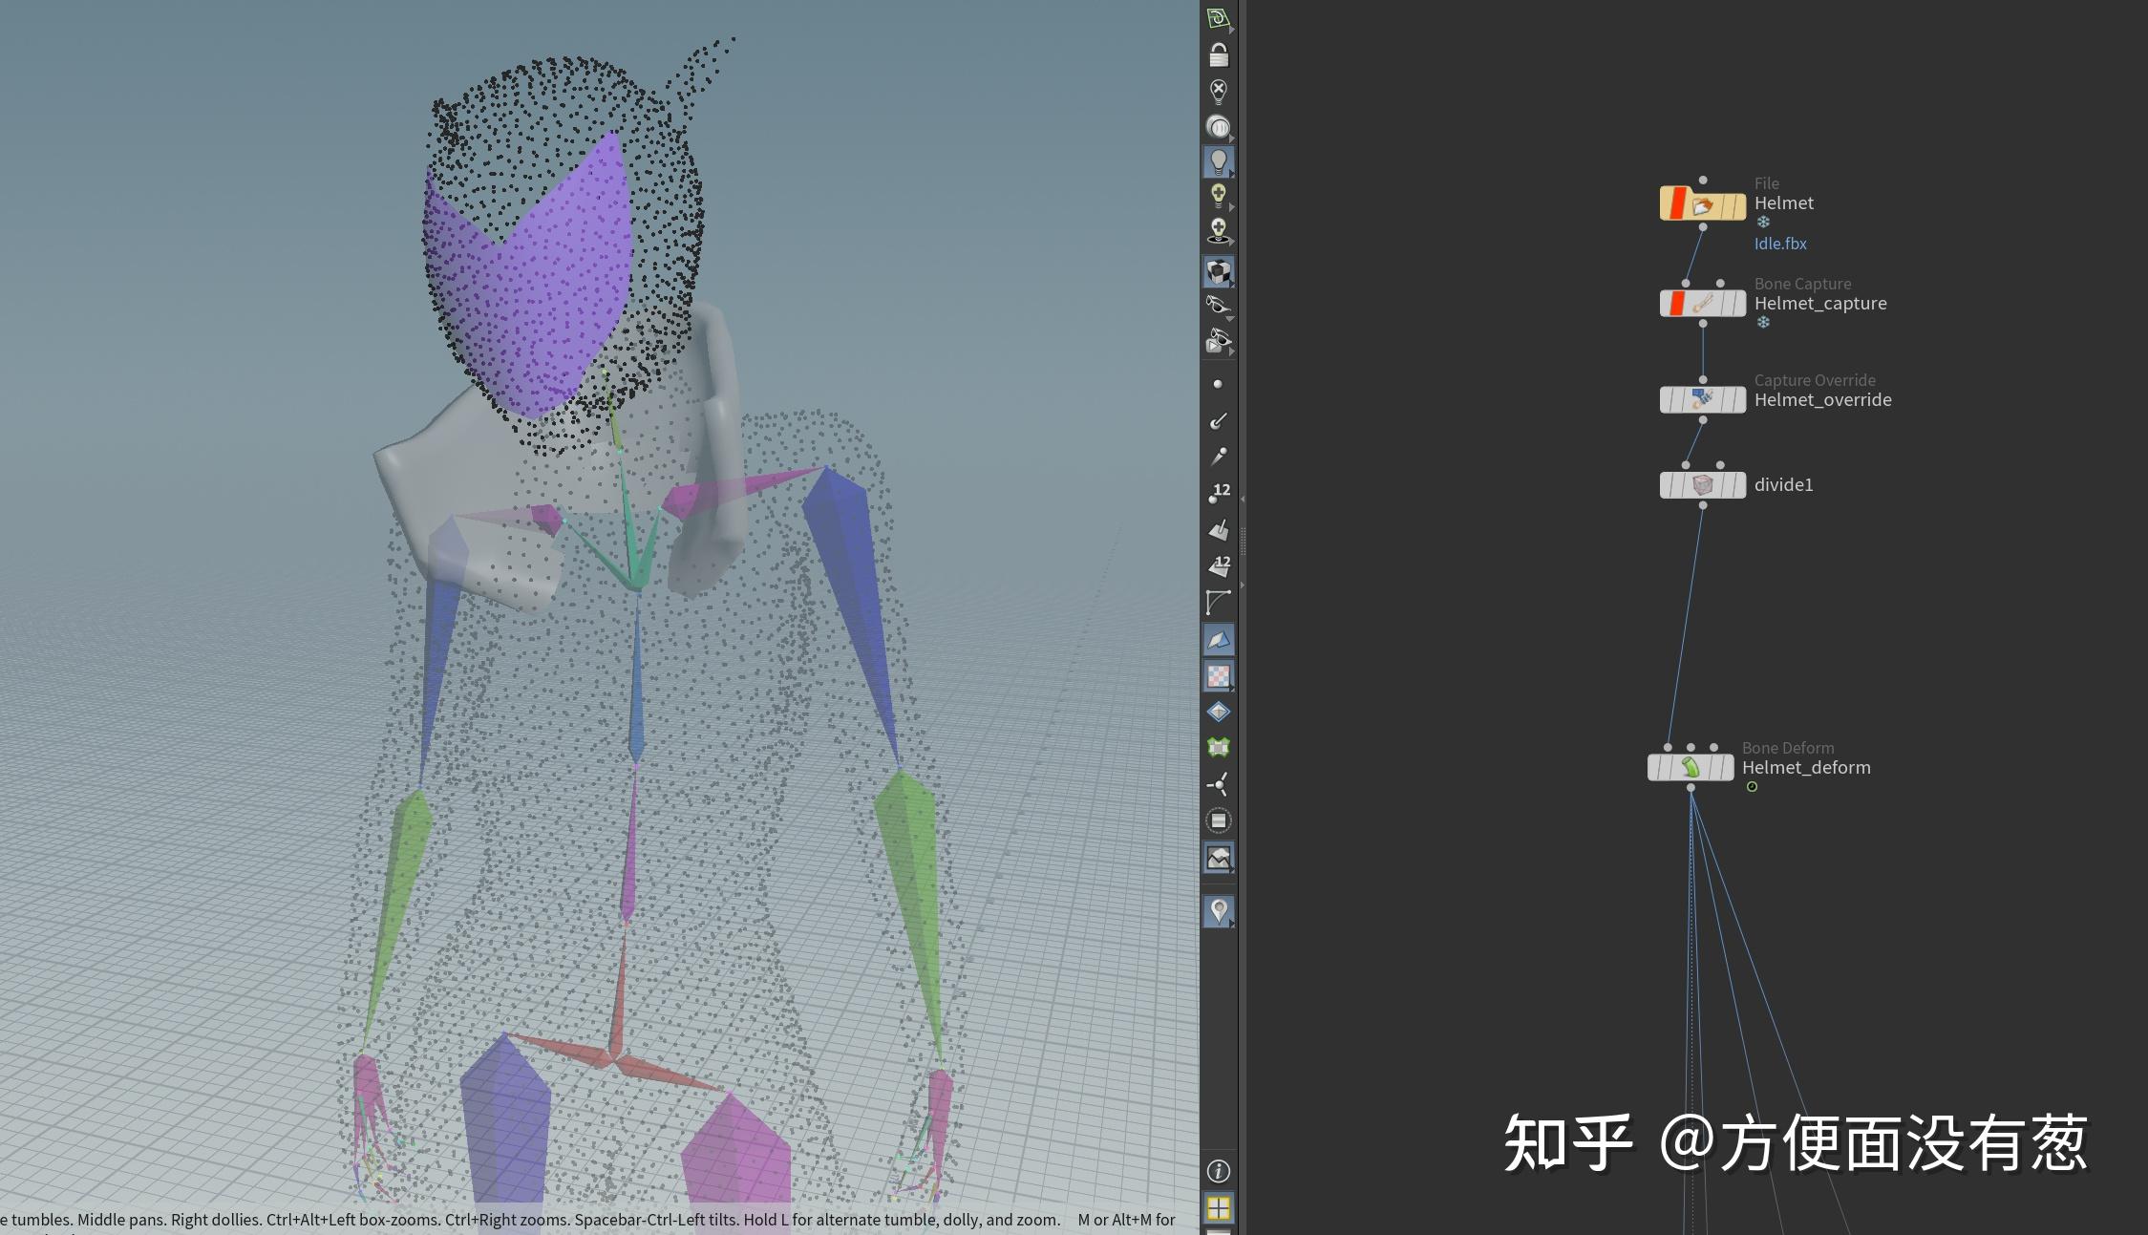Select high quality lighting with shadows icon
The height and width of the screenshot is (1235, 2148).
tap(1218, 230)
